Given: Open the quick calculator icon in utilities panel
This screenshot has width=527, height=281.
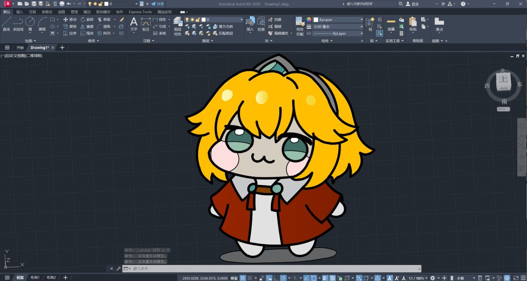Looking at the screenshot, I should [x=401, y=33].
